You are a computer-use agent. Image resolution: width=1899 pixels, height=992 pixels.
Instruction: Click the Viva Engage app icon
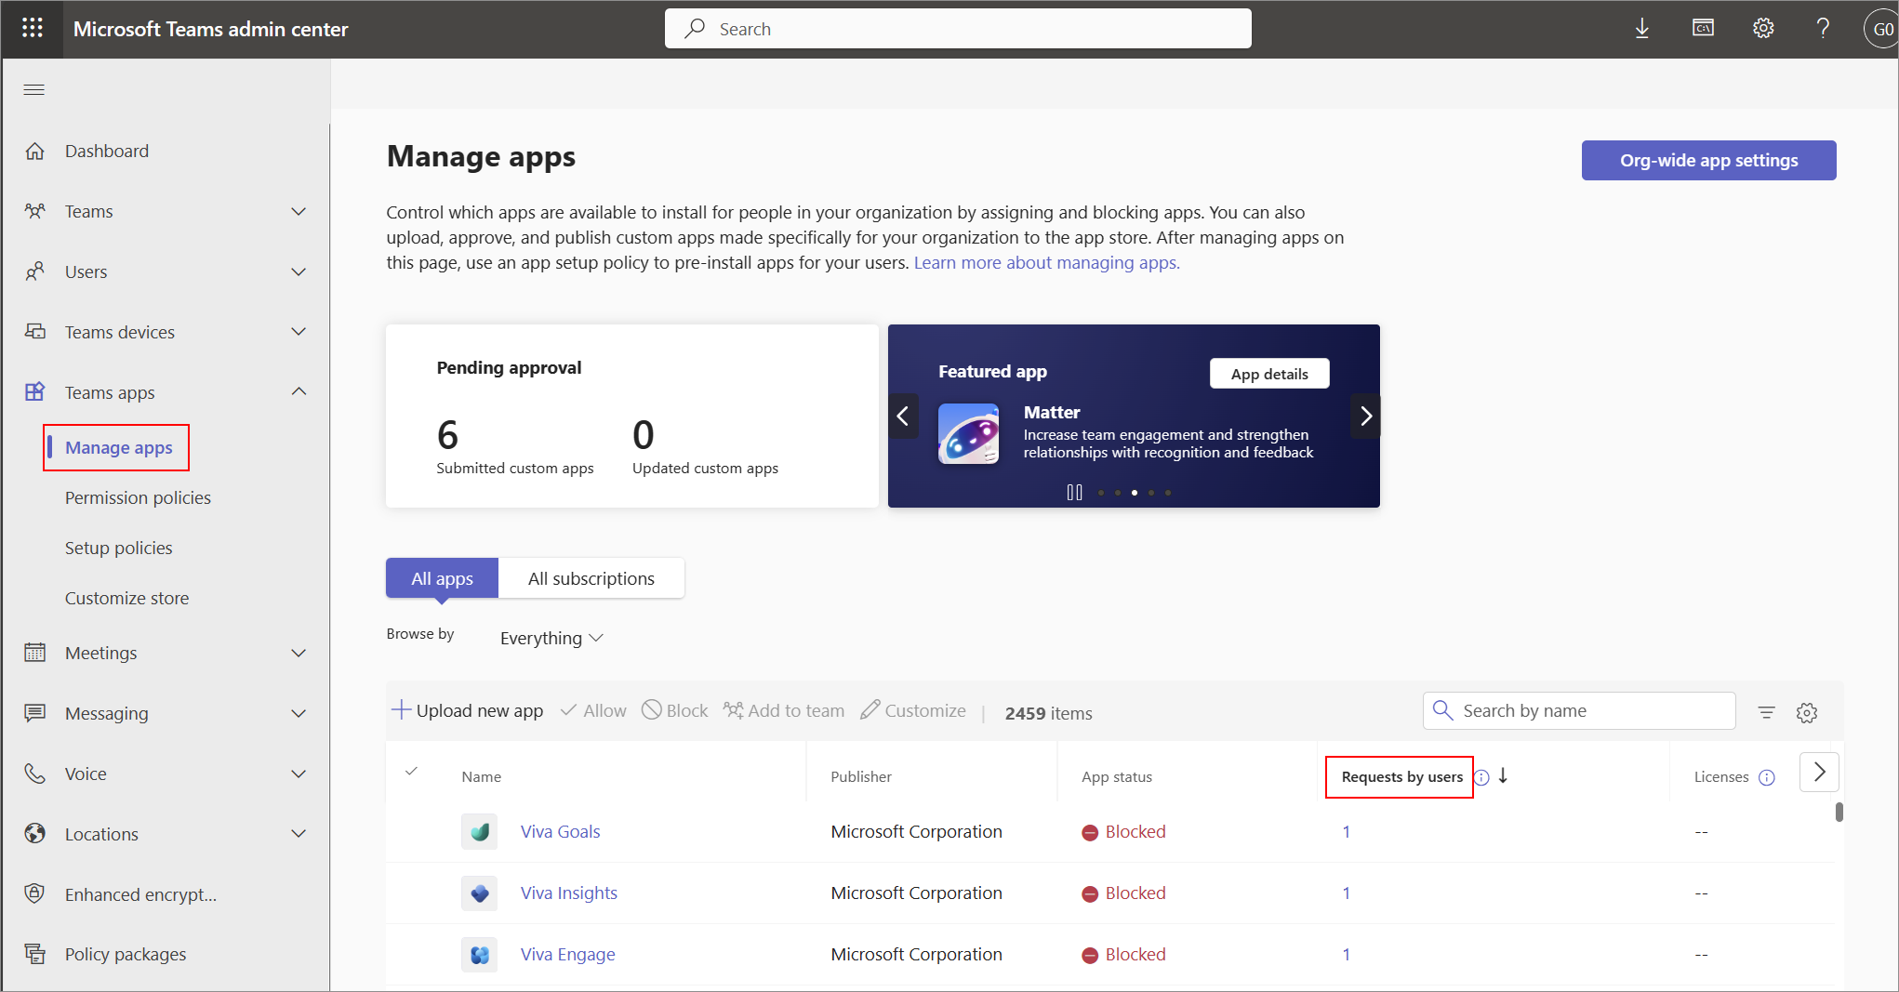coord(480,955)
